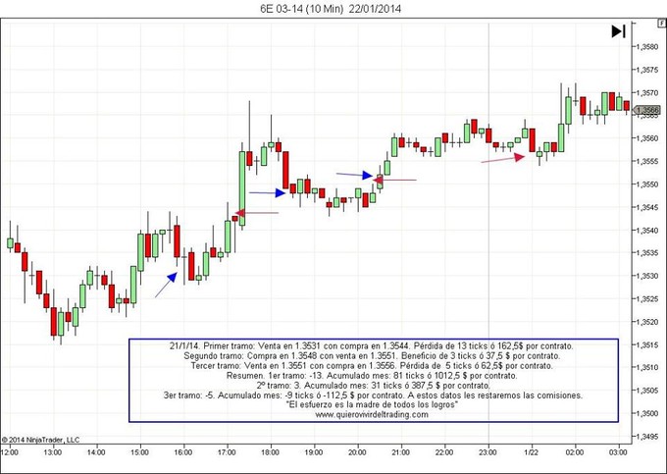Click the current price marker 1,3566

647,111
